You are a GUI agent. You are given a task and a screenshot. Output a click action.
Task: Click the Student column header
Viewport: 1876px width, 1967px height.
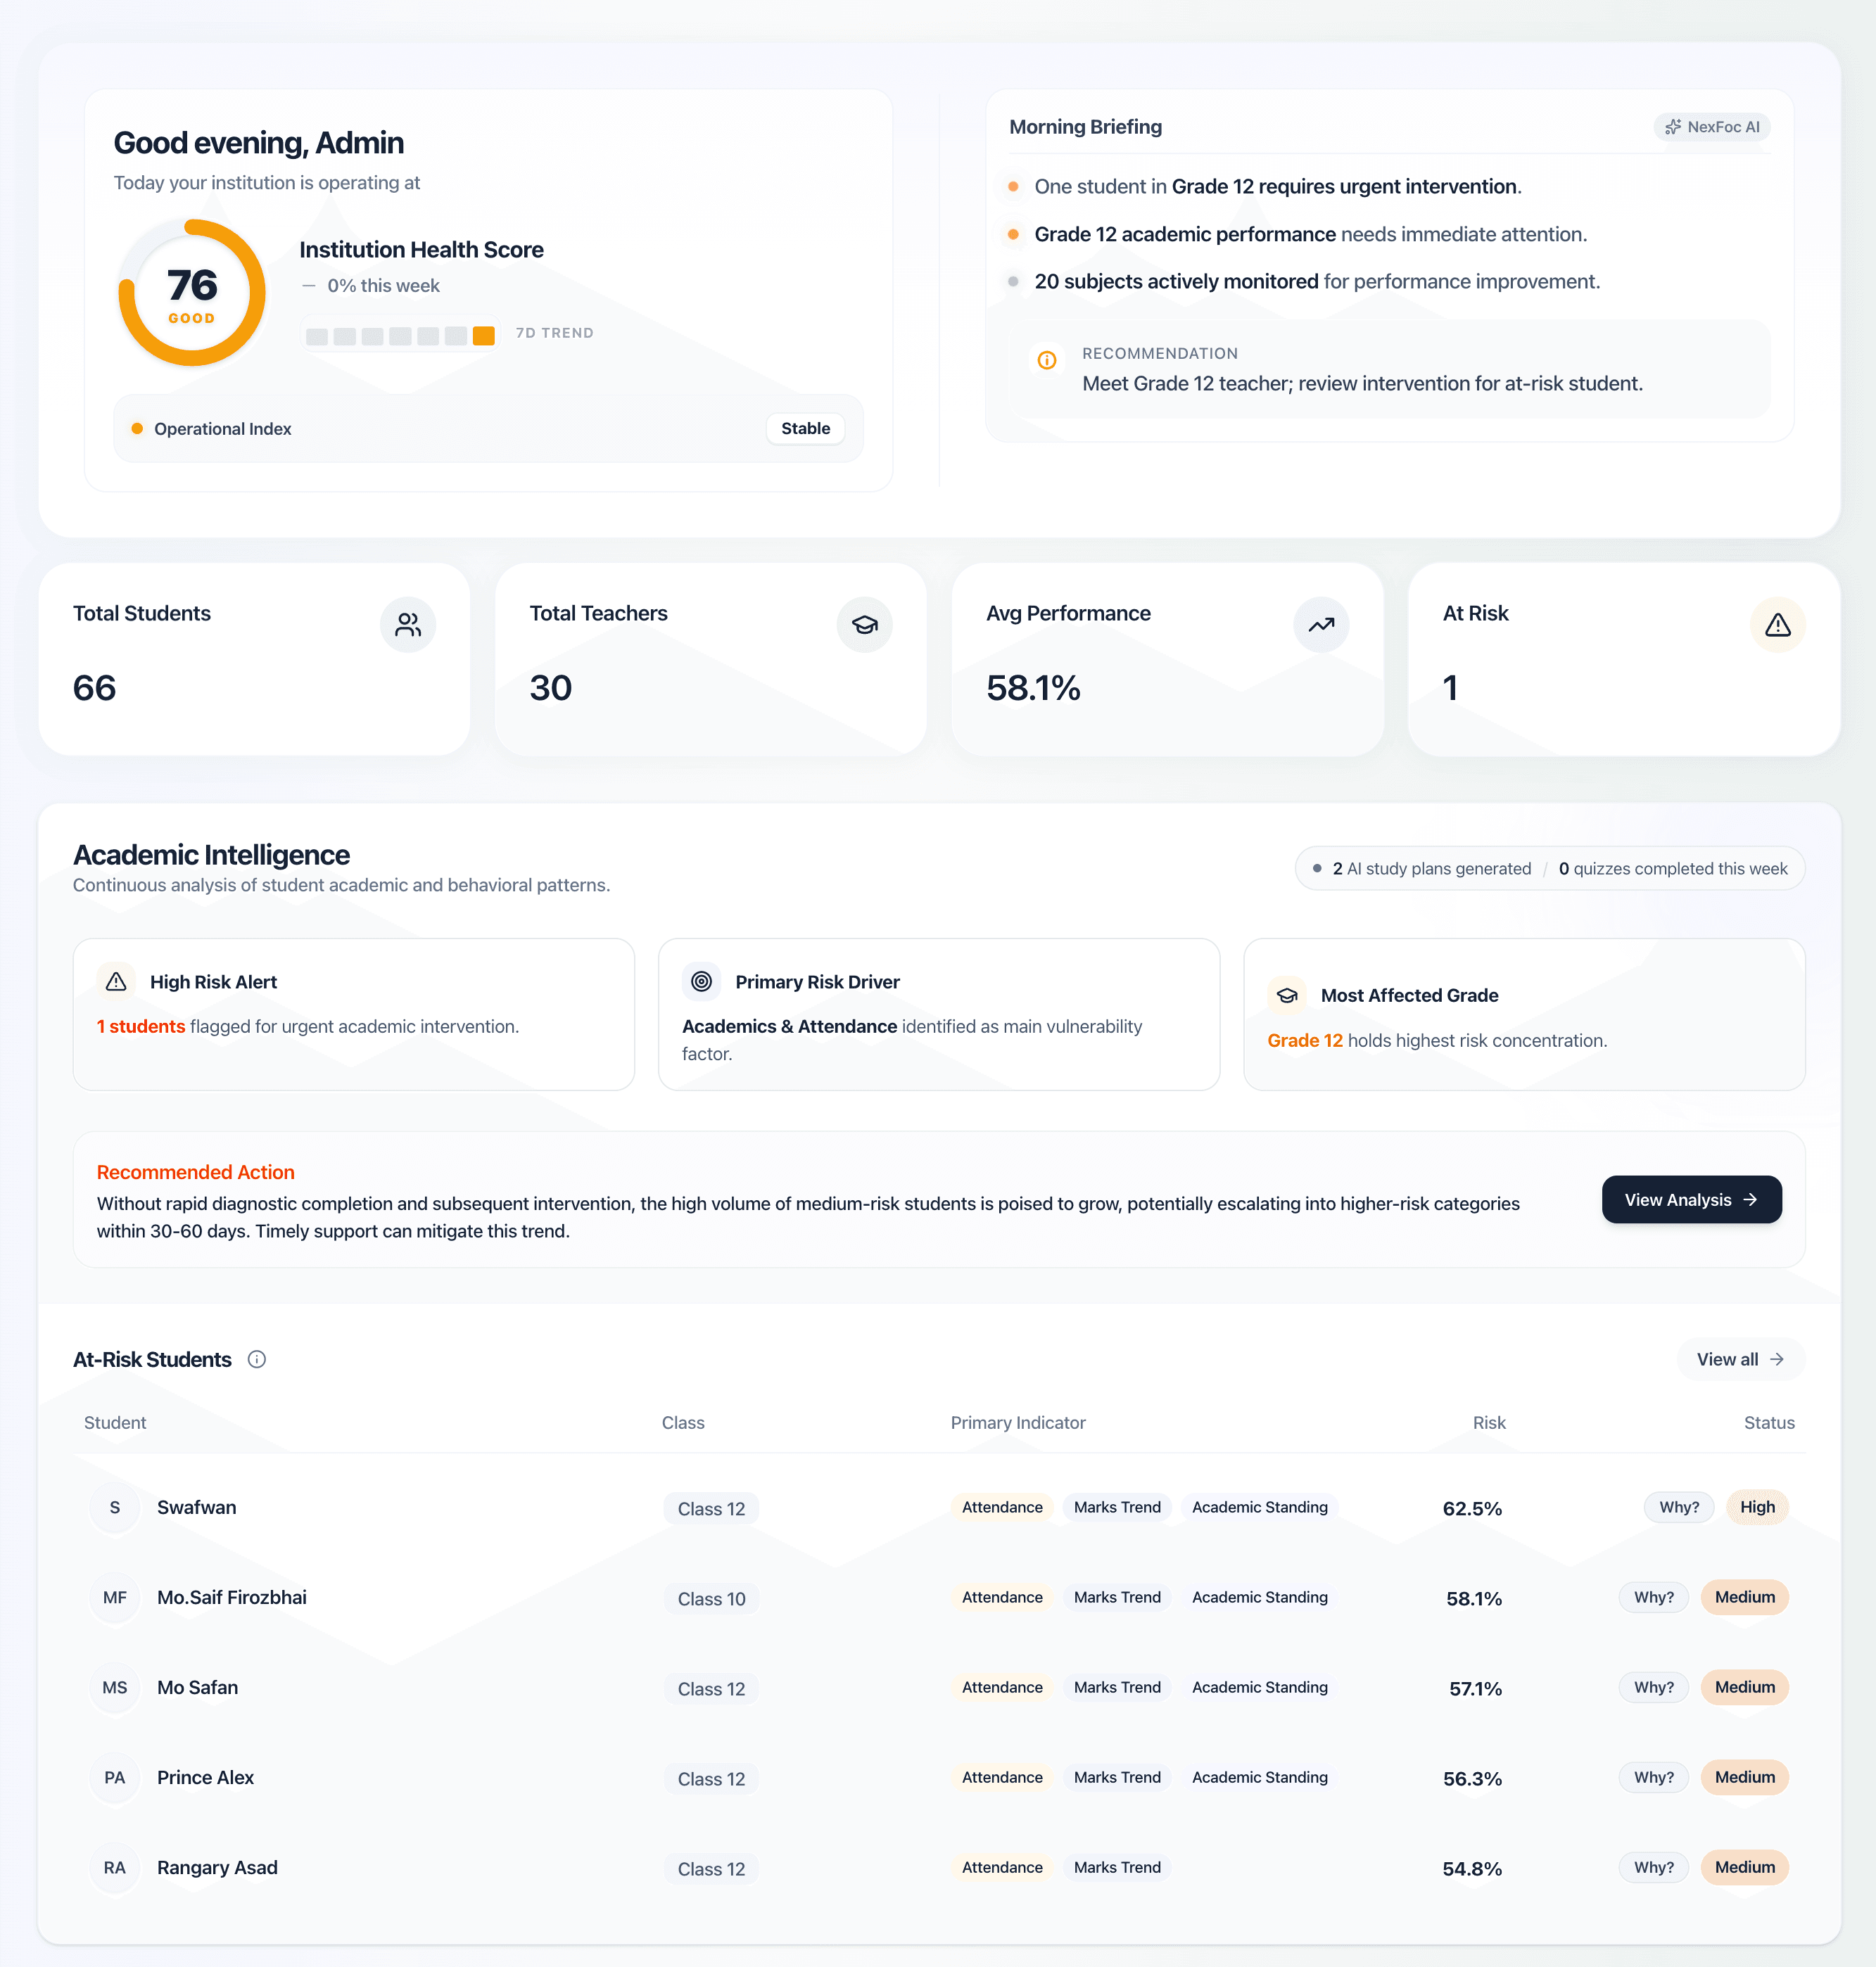click(x=115, y=1422)
